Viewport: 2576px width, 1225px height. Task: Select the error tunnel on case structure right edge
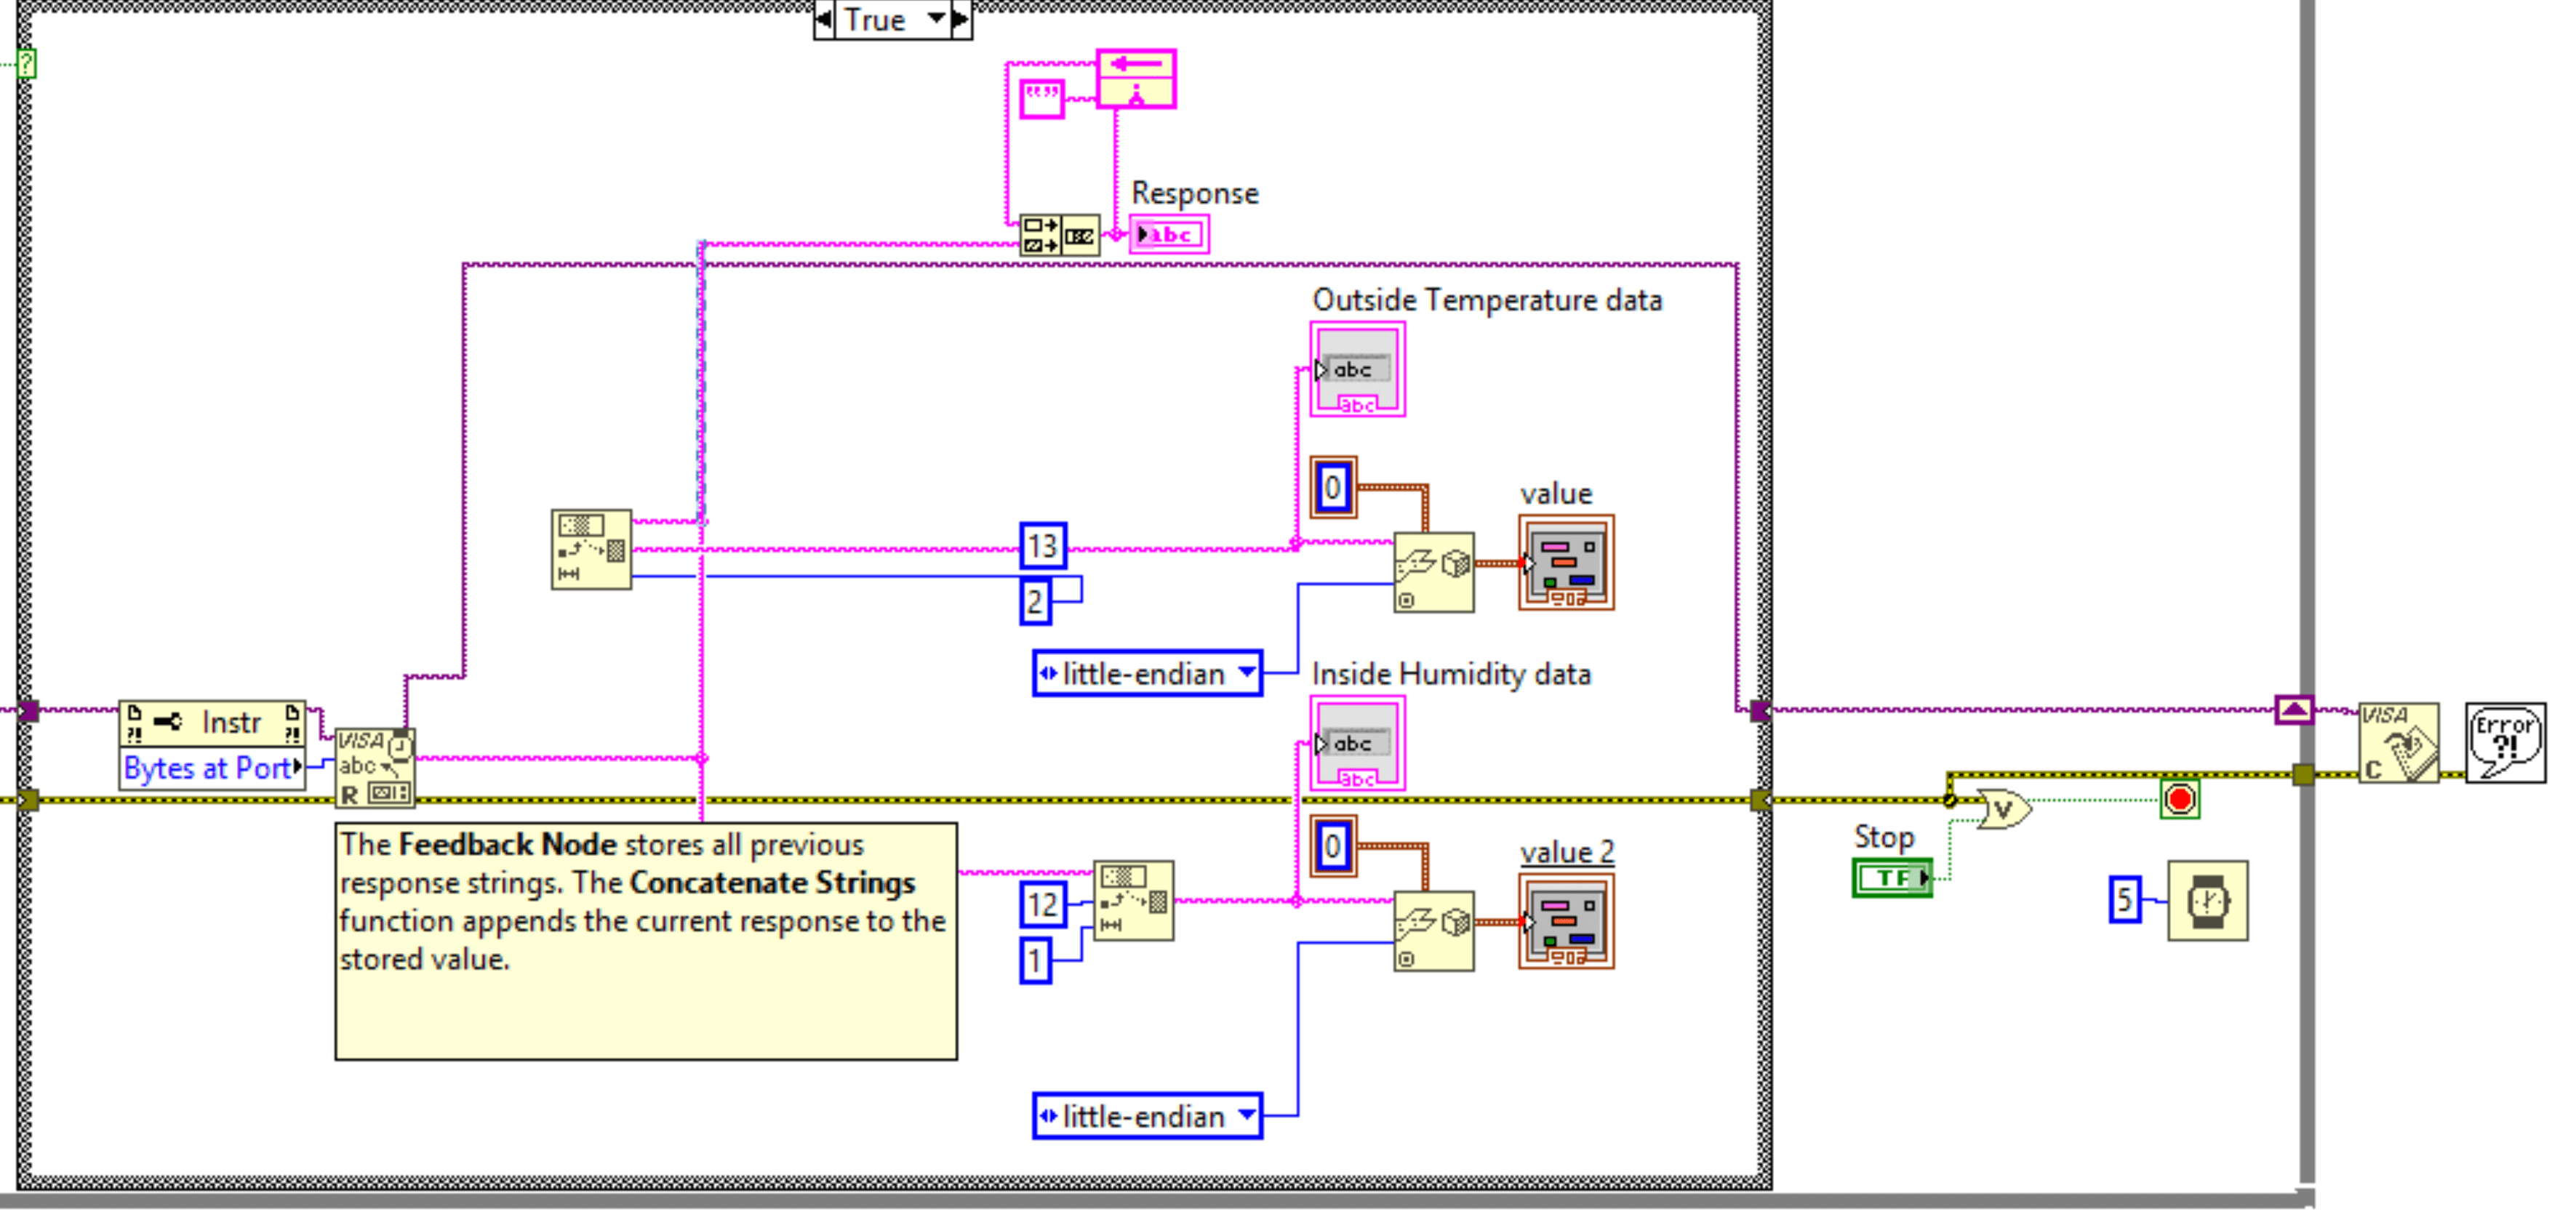pos(1761,800)
